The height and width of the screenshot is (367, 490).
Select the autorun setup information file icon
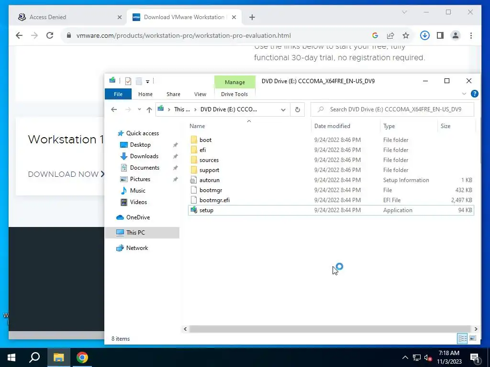(194, 180)
